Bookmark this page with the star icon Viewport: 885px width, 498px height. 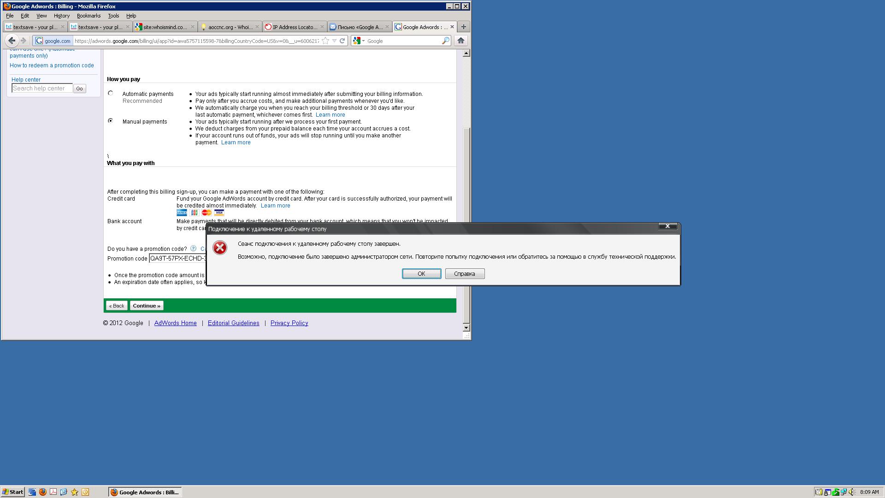[325, 41]
